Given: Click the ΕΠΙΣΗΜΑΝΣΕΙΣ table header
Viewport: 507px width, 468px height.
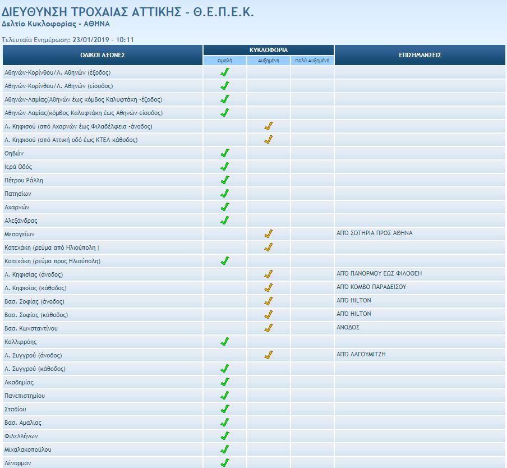Looking at the screenshot, I should 420,55.
